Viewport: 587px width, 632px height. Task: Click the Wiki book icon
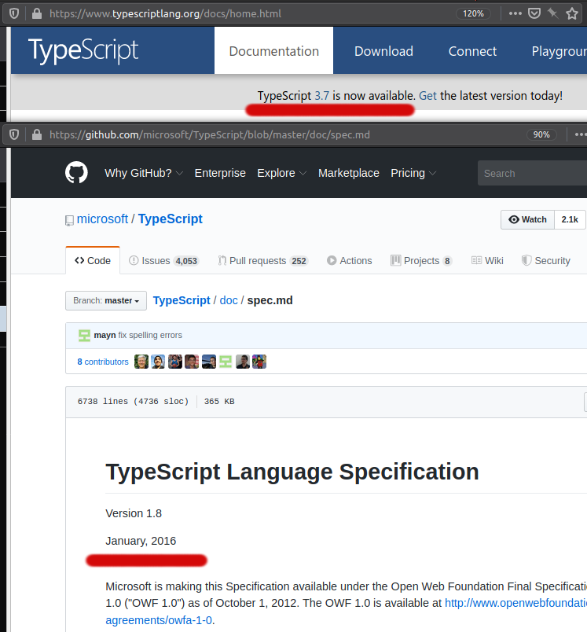tap(476, 260)
